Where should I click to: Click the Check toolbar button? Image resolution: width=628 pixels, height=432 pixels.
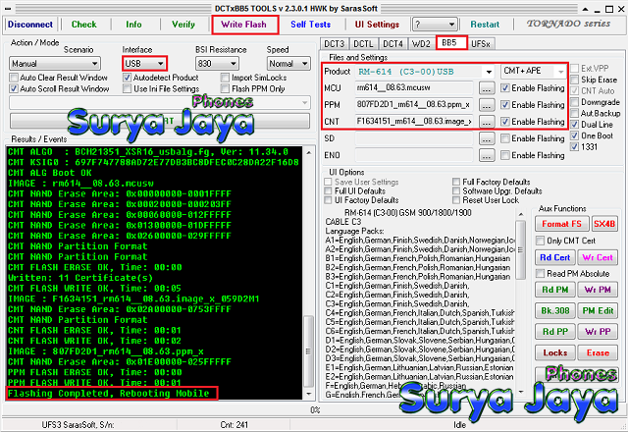pos(83,25)
